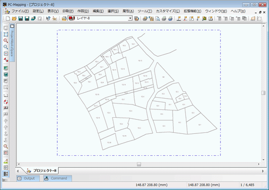
Task: Select the blue zoom-out magnifier tool
Action: click(6, 47)
